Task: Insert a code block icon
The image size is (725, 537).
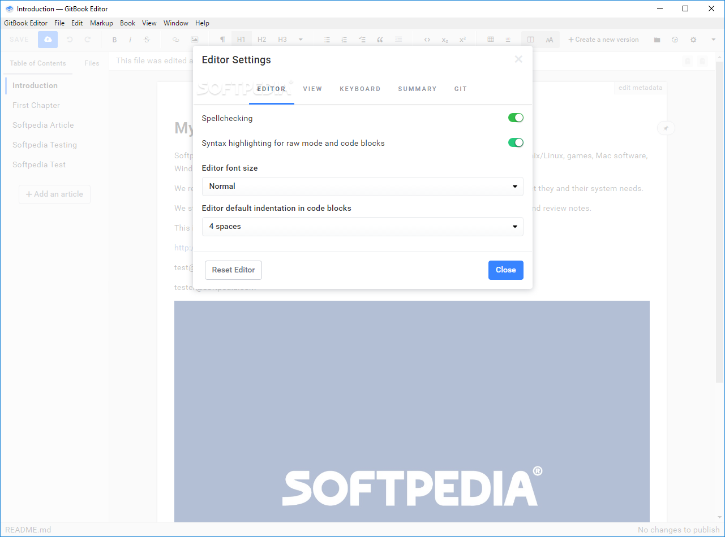Action: point(427,40)
